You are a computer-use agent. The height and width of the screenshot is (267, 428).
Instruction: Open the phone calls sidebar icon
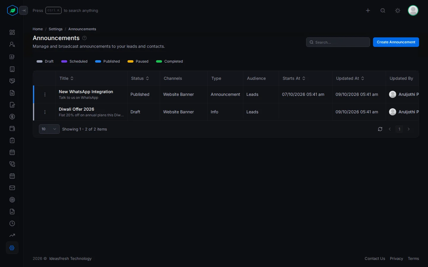12,164
